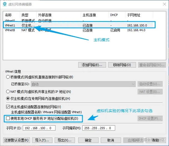Click the 移除网络(O) button
The width and height of the screenshot is (169, 146).
122,65
